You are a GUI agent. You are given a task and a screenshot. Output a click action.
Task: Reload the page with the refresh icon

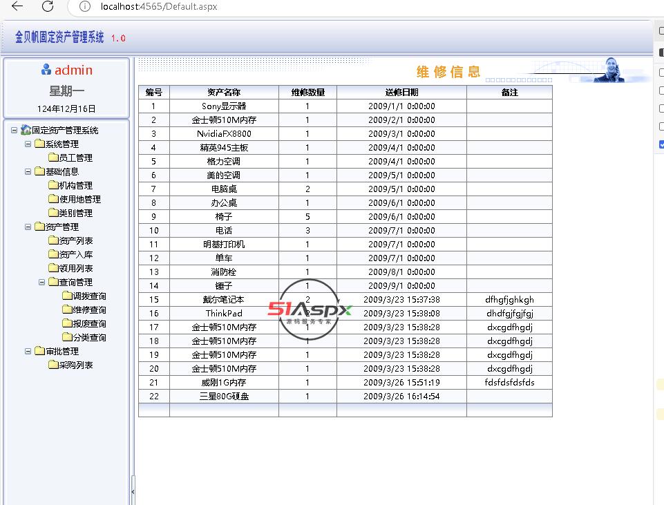pos(48,6)
